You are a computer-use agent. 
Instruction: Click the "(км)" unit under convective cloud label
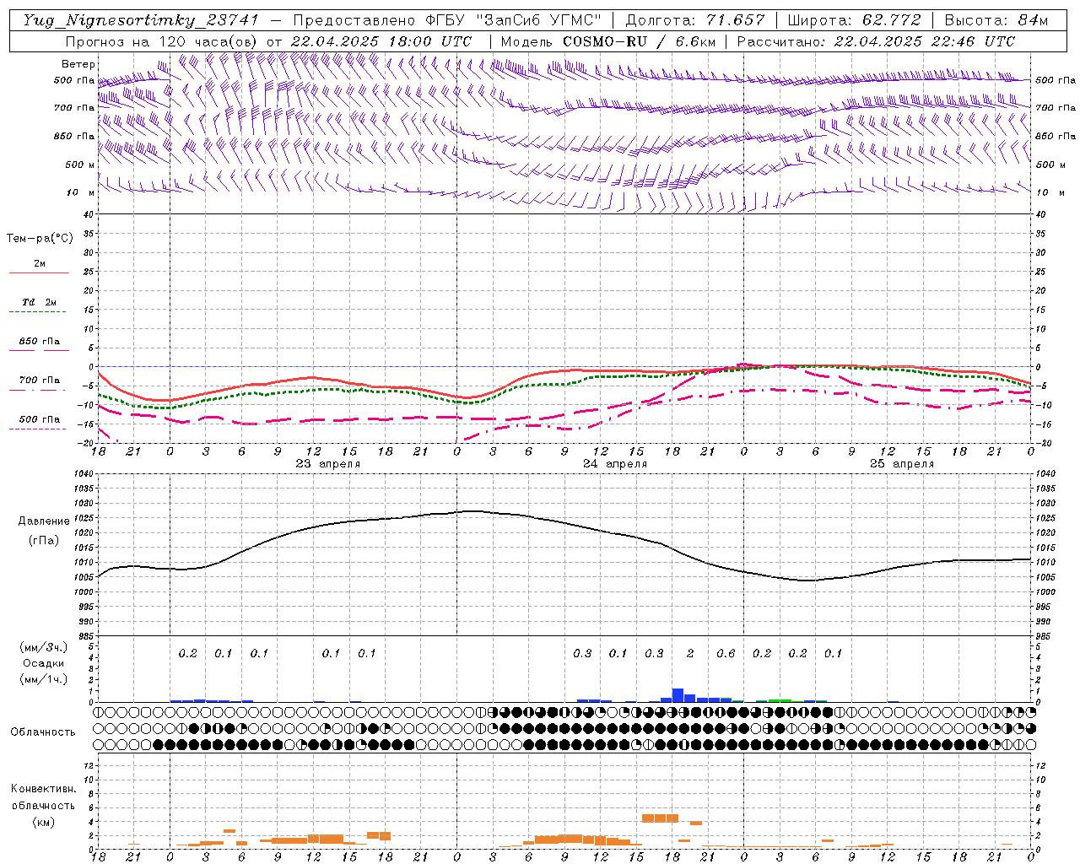pos(43,822)
